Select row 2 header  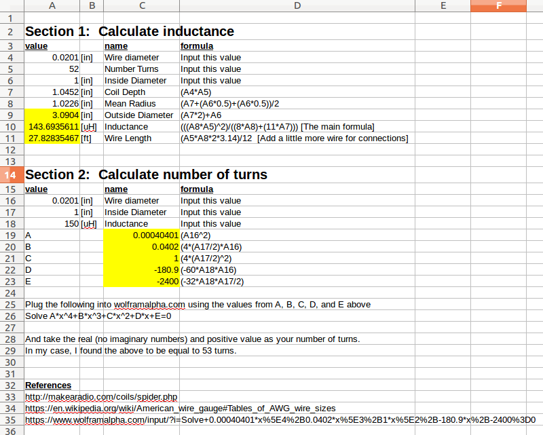tap(12, 31)
